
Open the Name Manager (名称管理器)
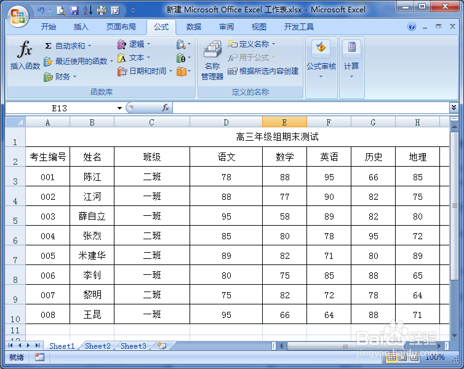point(212,60)
